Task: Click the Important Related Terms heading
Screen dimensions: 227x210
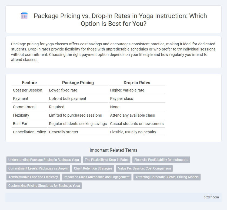Action: (x=113, y=150)
